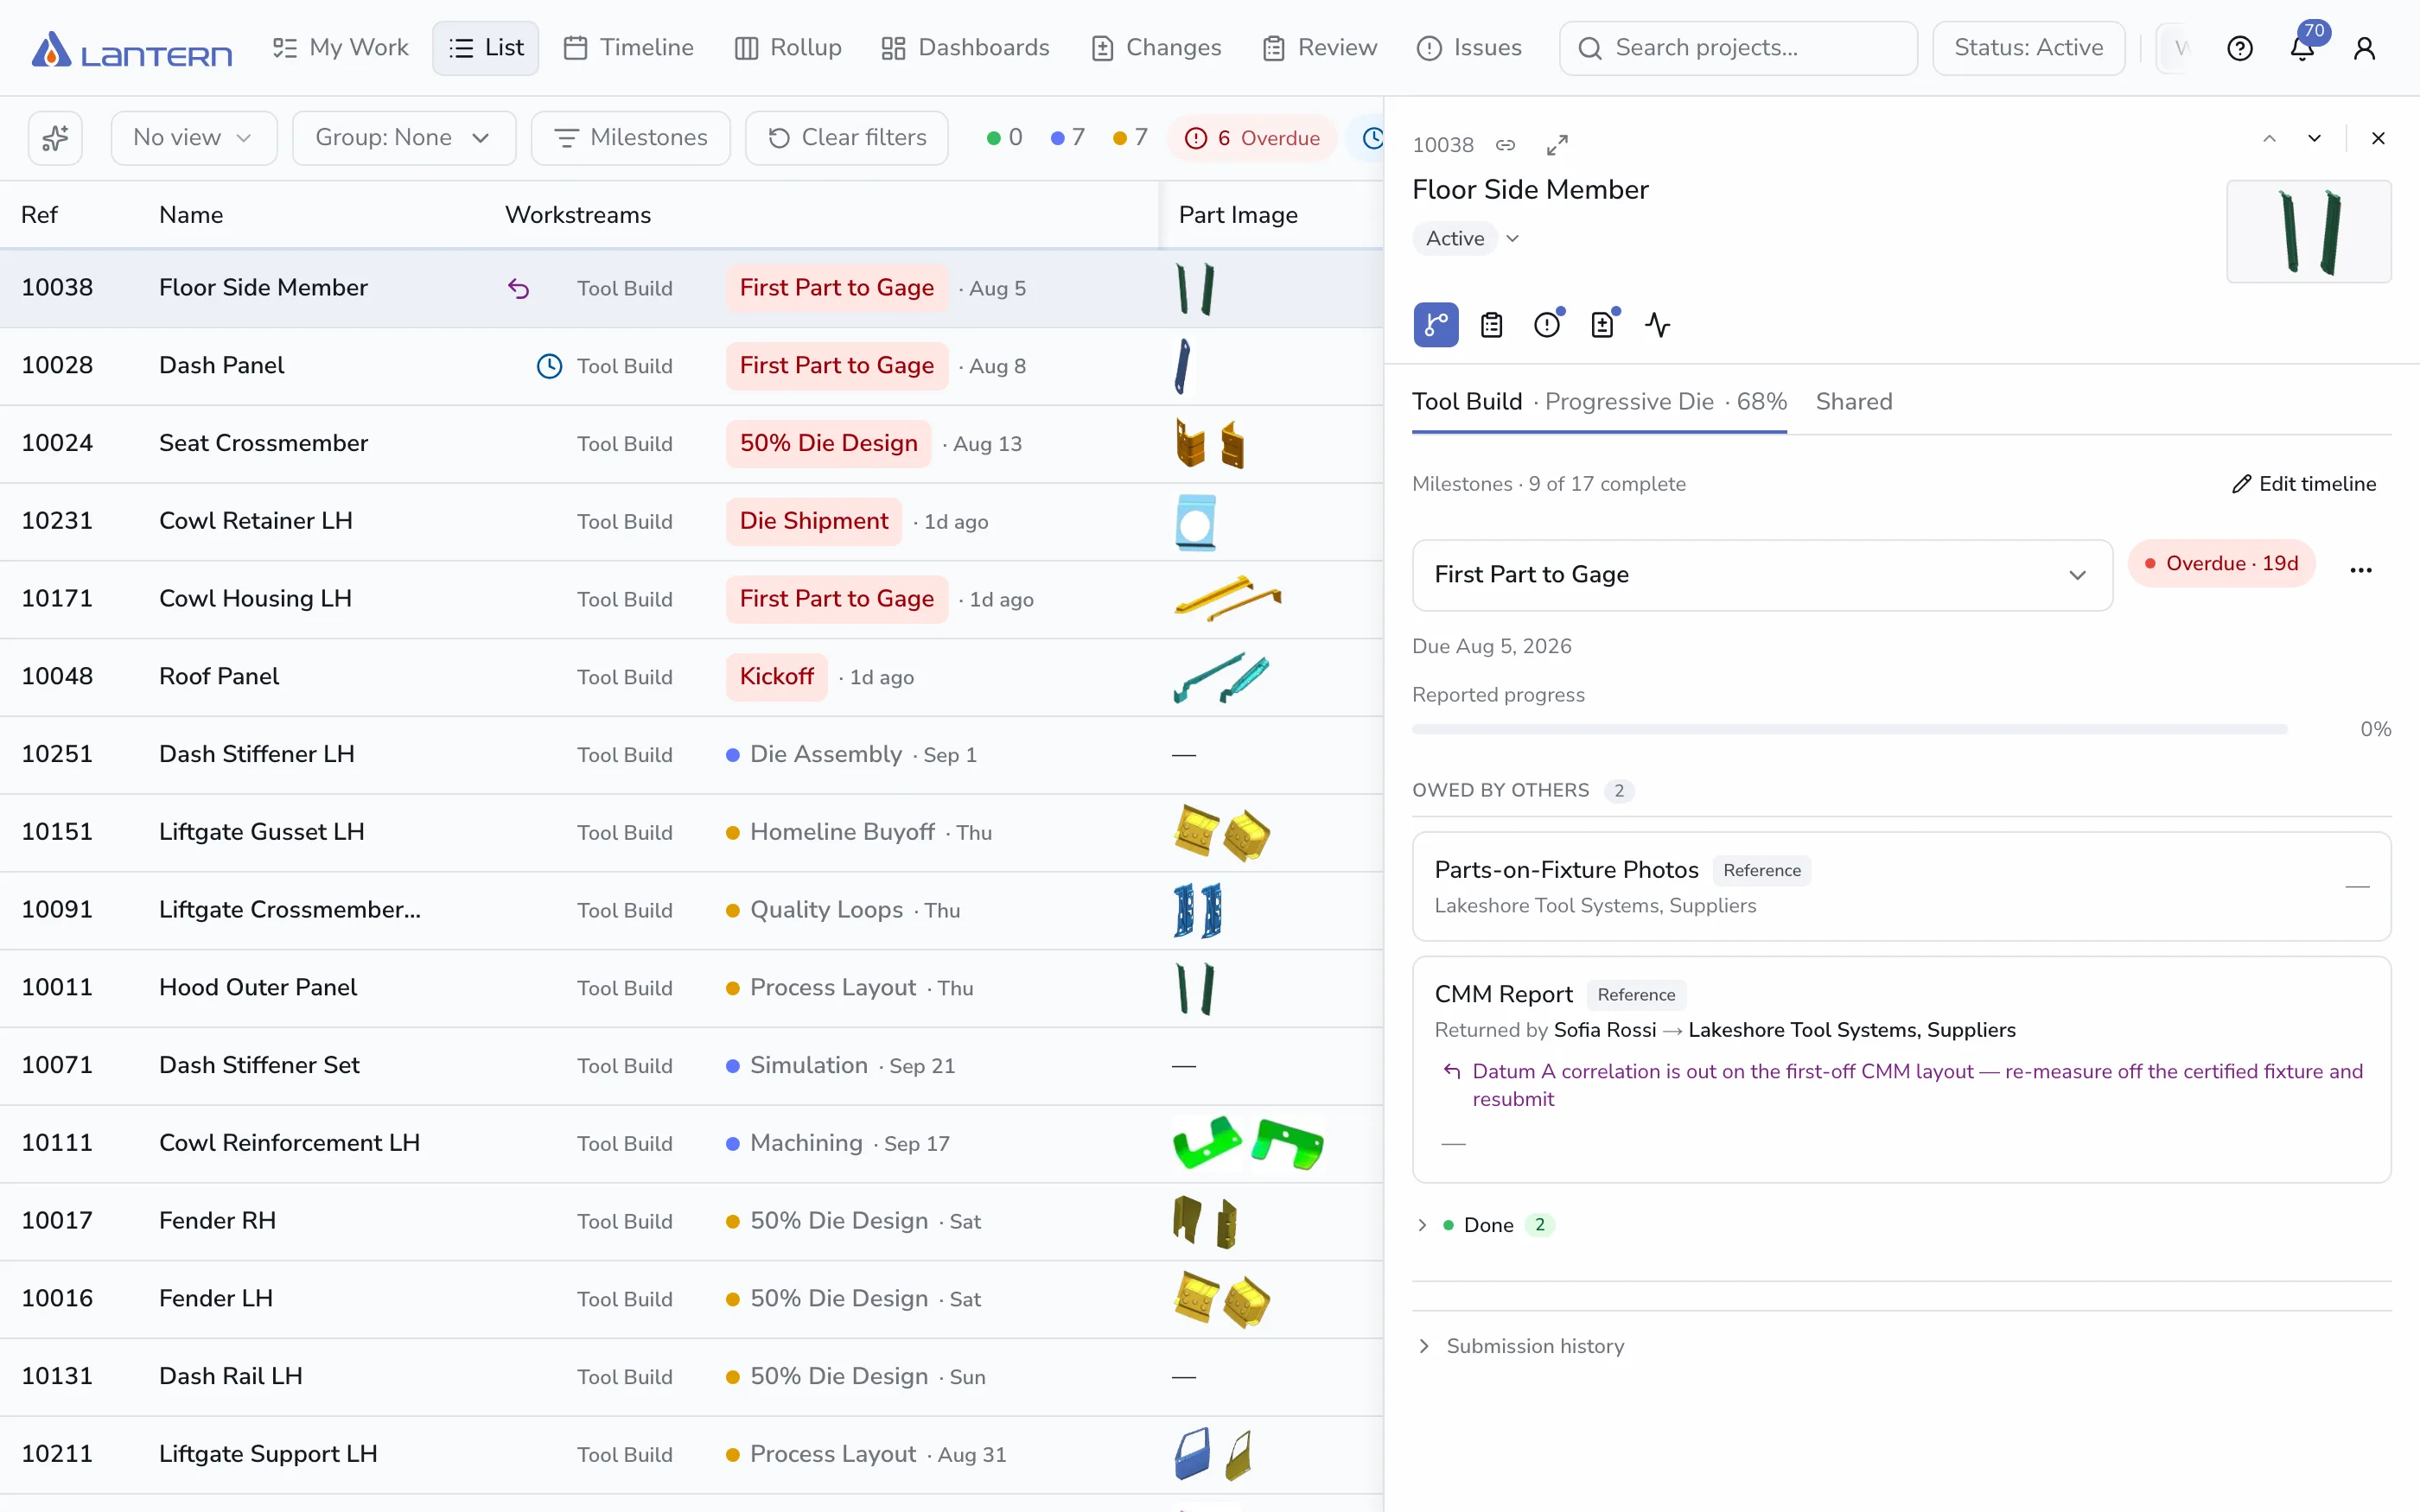Open the AI sparkle assistant button

(55, 138)
